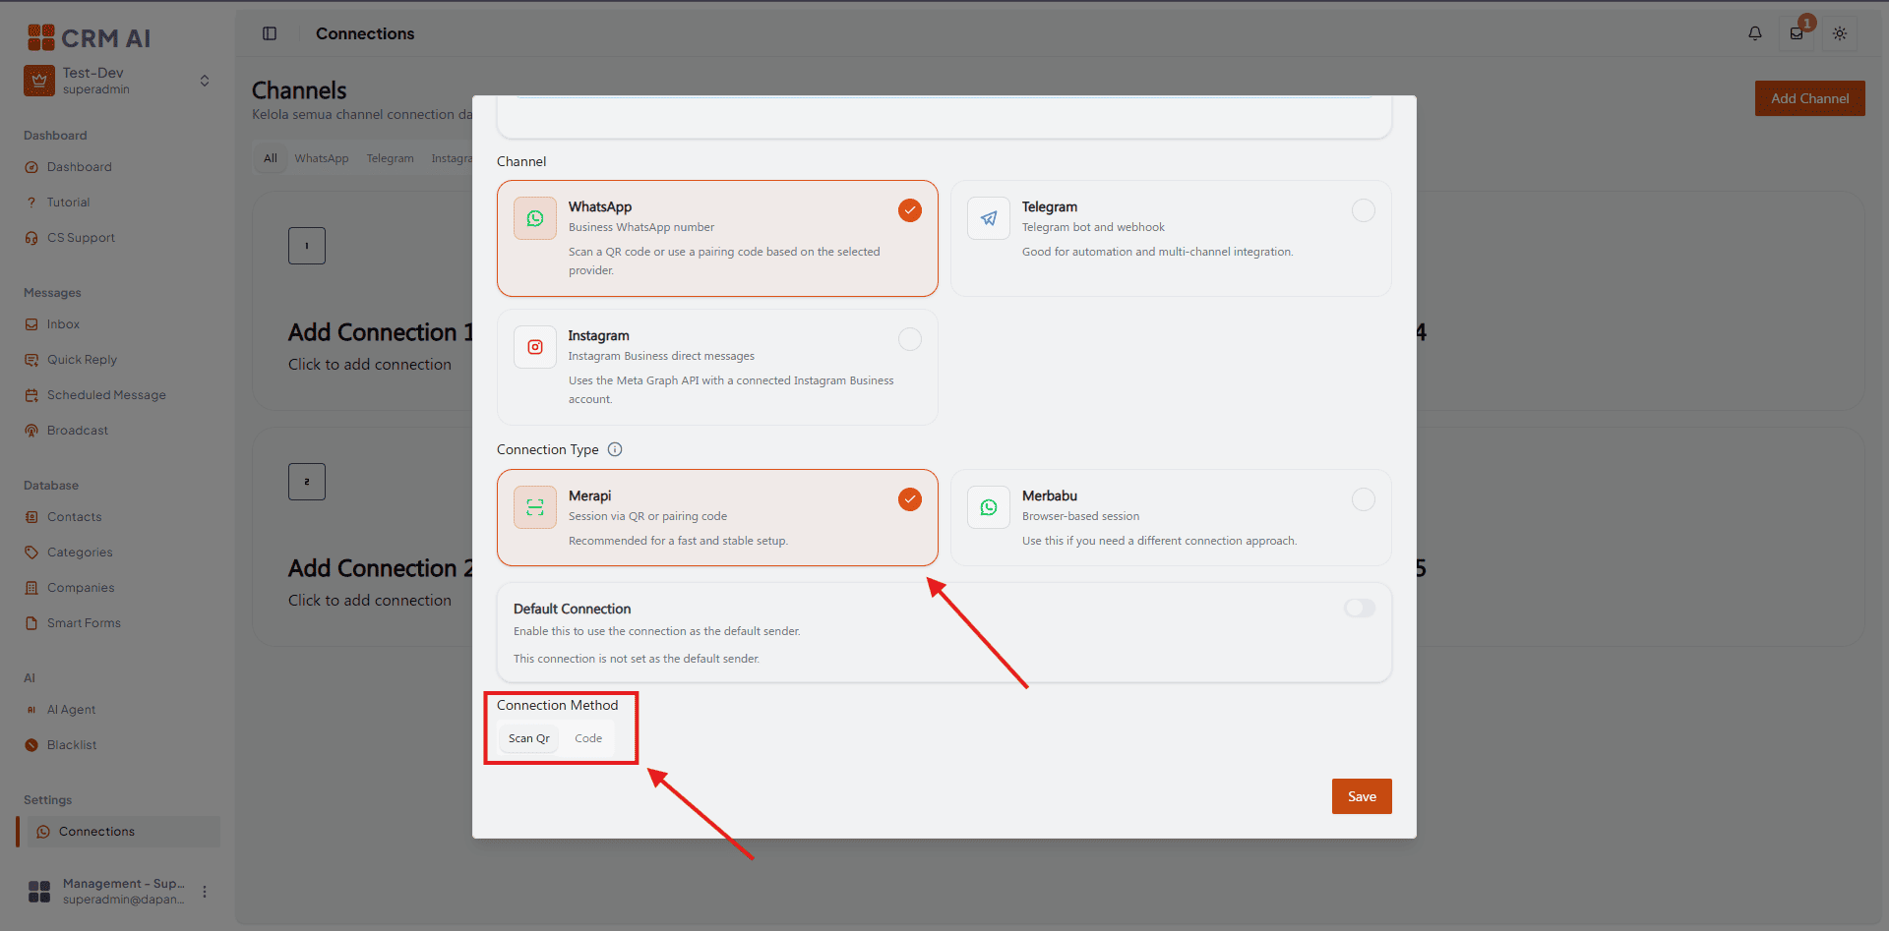Click the Test-Dev crown avatar

pyautogui.click(x=39, y=81)
